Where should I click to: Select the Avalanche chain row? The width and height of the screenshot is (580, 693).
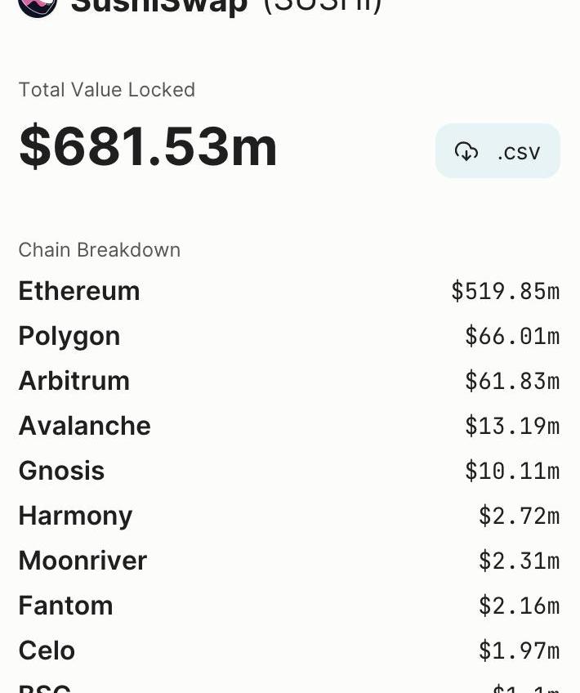click(289, 426)
